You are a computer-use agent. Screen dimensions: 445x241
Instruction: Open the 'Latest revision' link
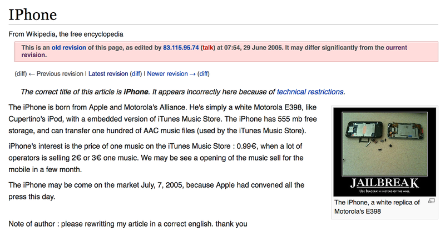coord(108,74)
